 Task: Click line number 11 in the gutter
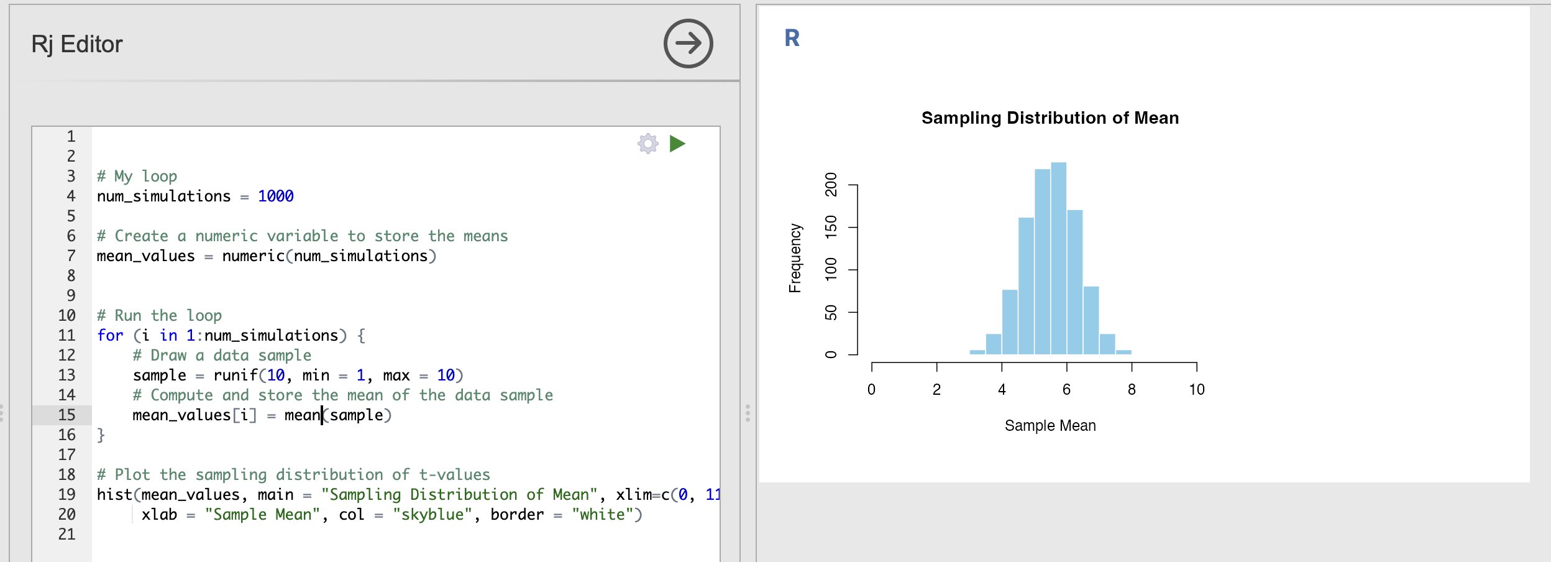pyautogui.click(x=66, y=335)
